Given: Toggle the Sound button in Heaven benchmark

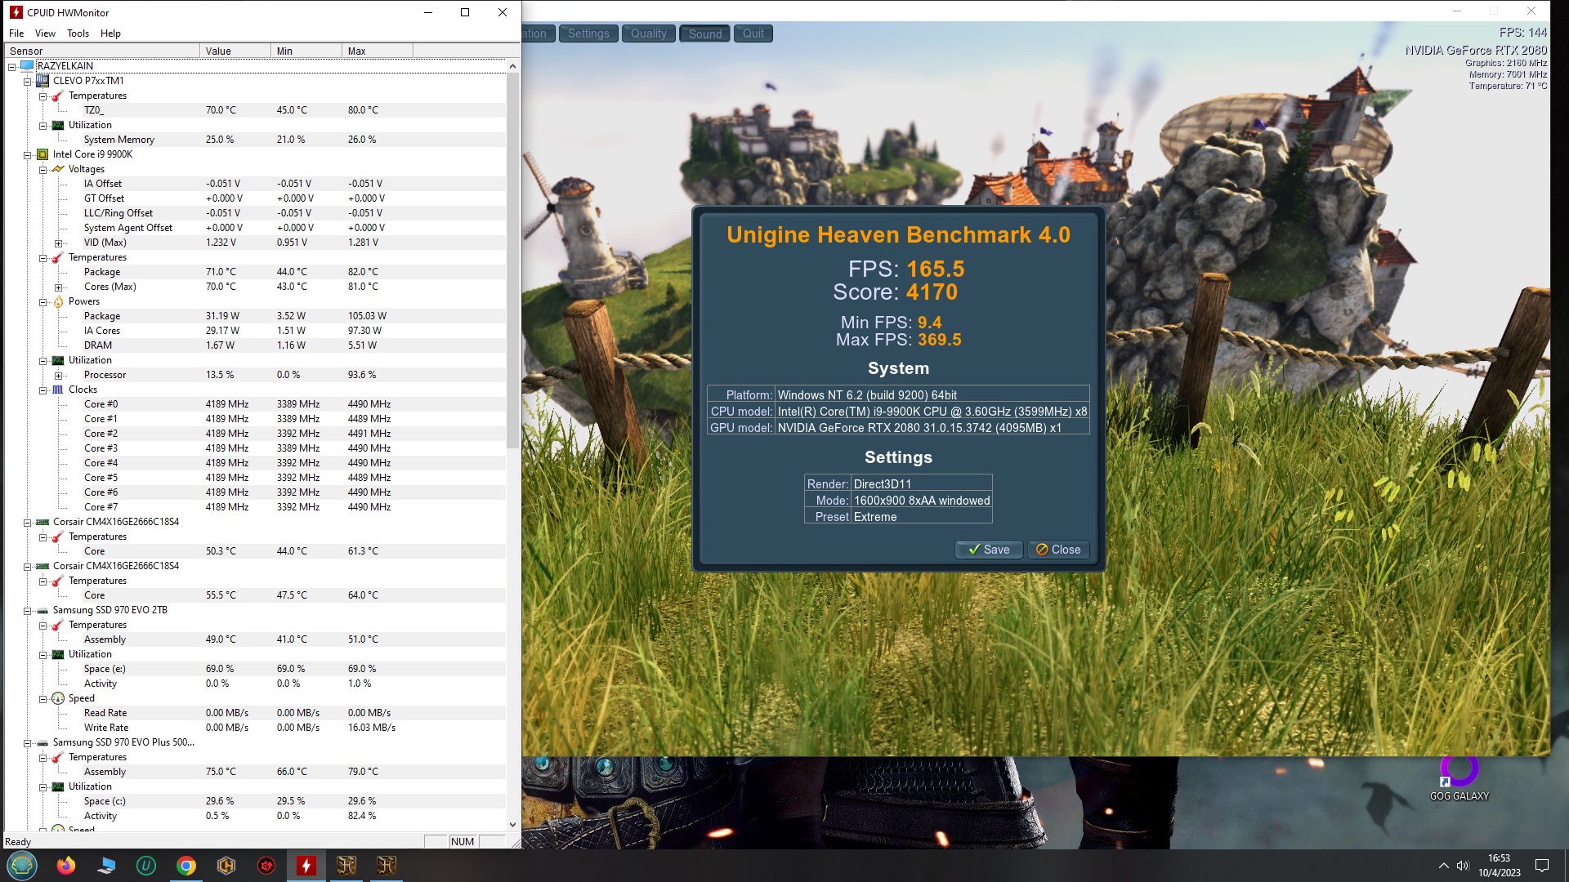Looking at the screenshot, I should (x=704, y=33).
